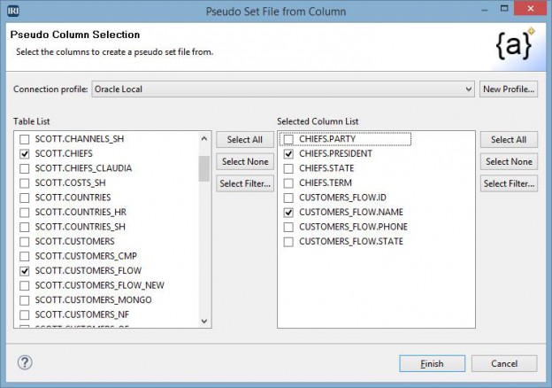Check the SCOTT.CHIEFS_CLAUDIA checkbox
The image size is (552, 388).
click(24, 168)
